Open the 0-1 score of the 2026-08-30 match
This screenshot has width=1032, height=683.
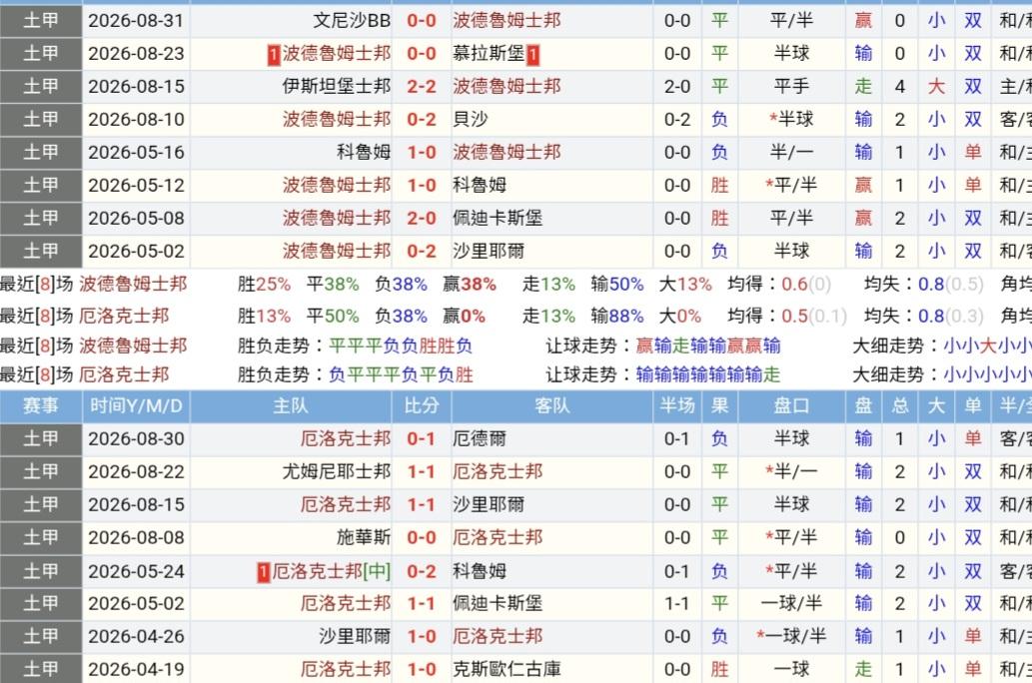point(422,439)
